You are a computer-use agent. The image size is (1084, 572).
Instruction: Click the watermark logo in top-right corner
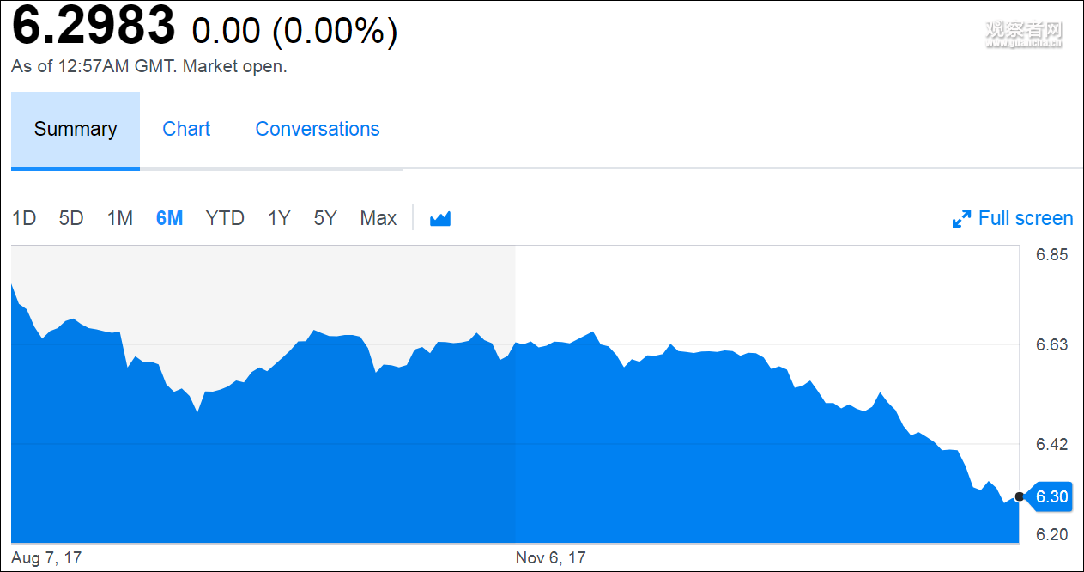click(x=1023, y=32)
